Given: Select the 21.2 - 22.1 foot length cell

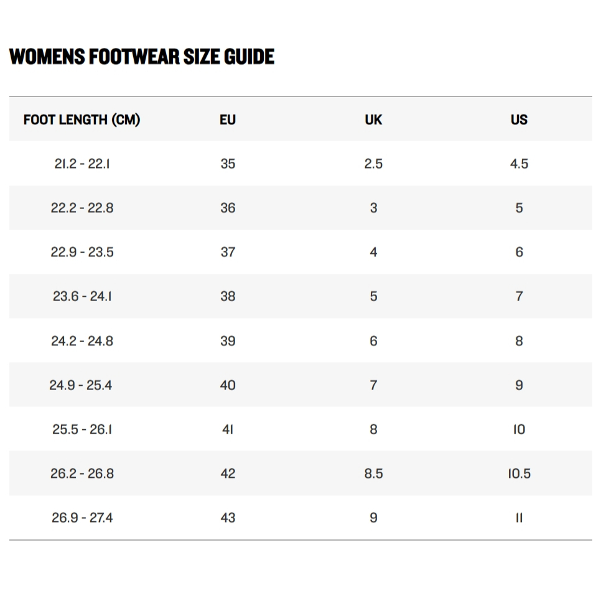Looking at the screenshot, I should click(82, 164).
